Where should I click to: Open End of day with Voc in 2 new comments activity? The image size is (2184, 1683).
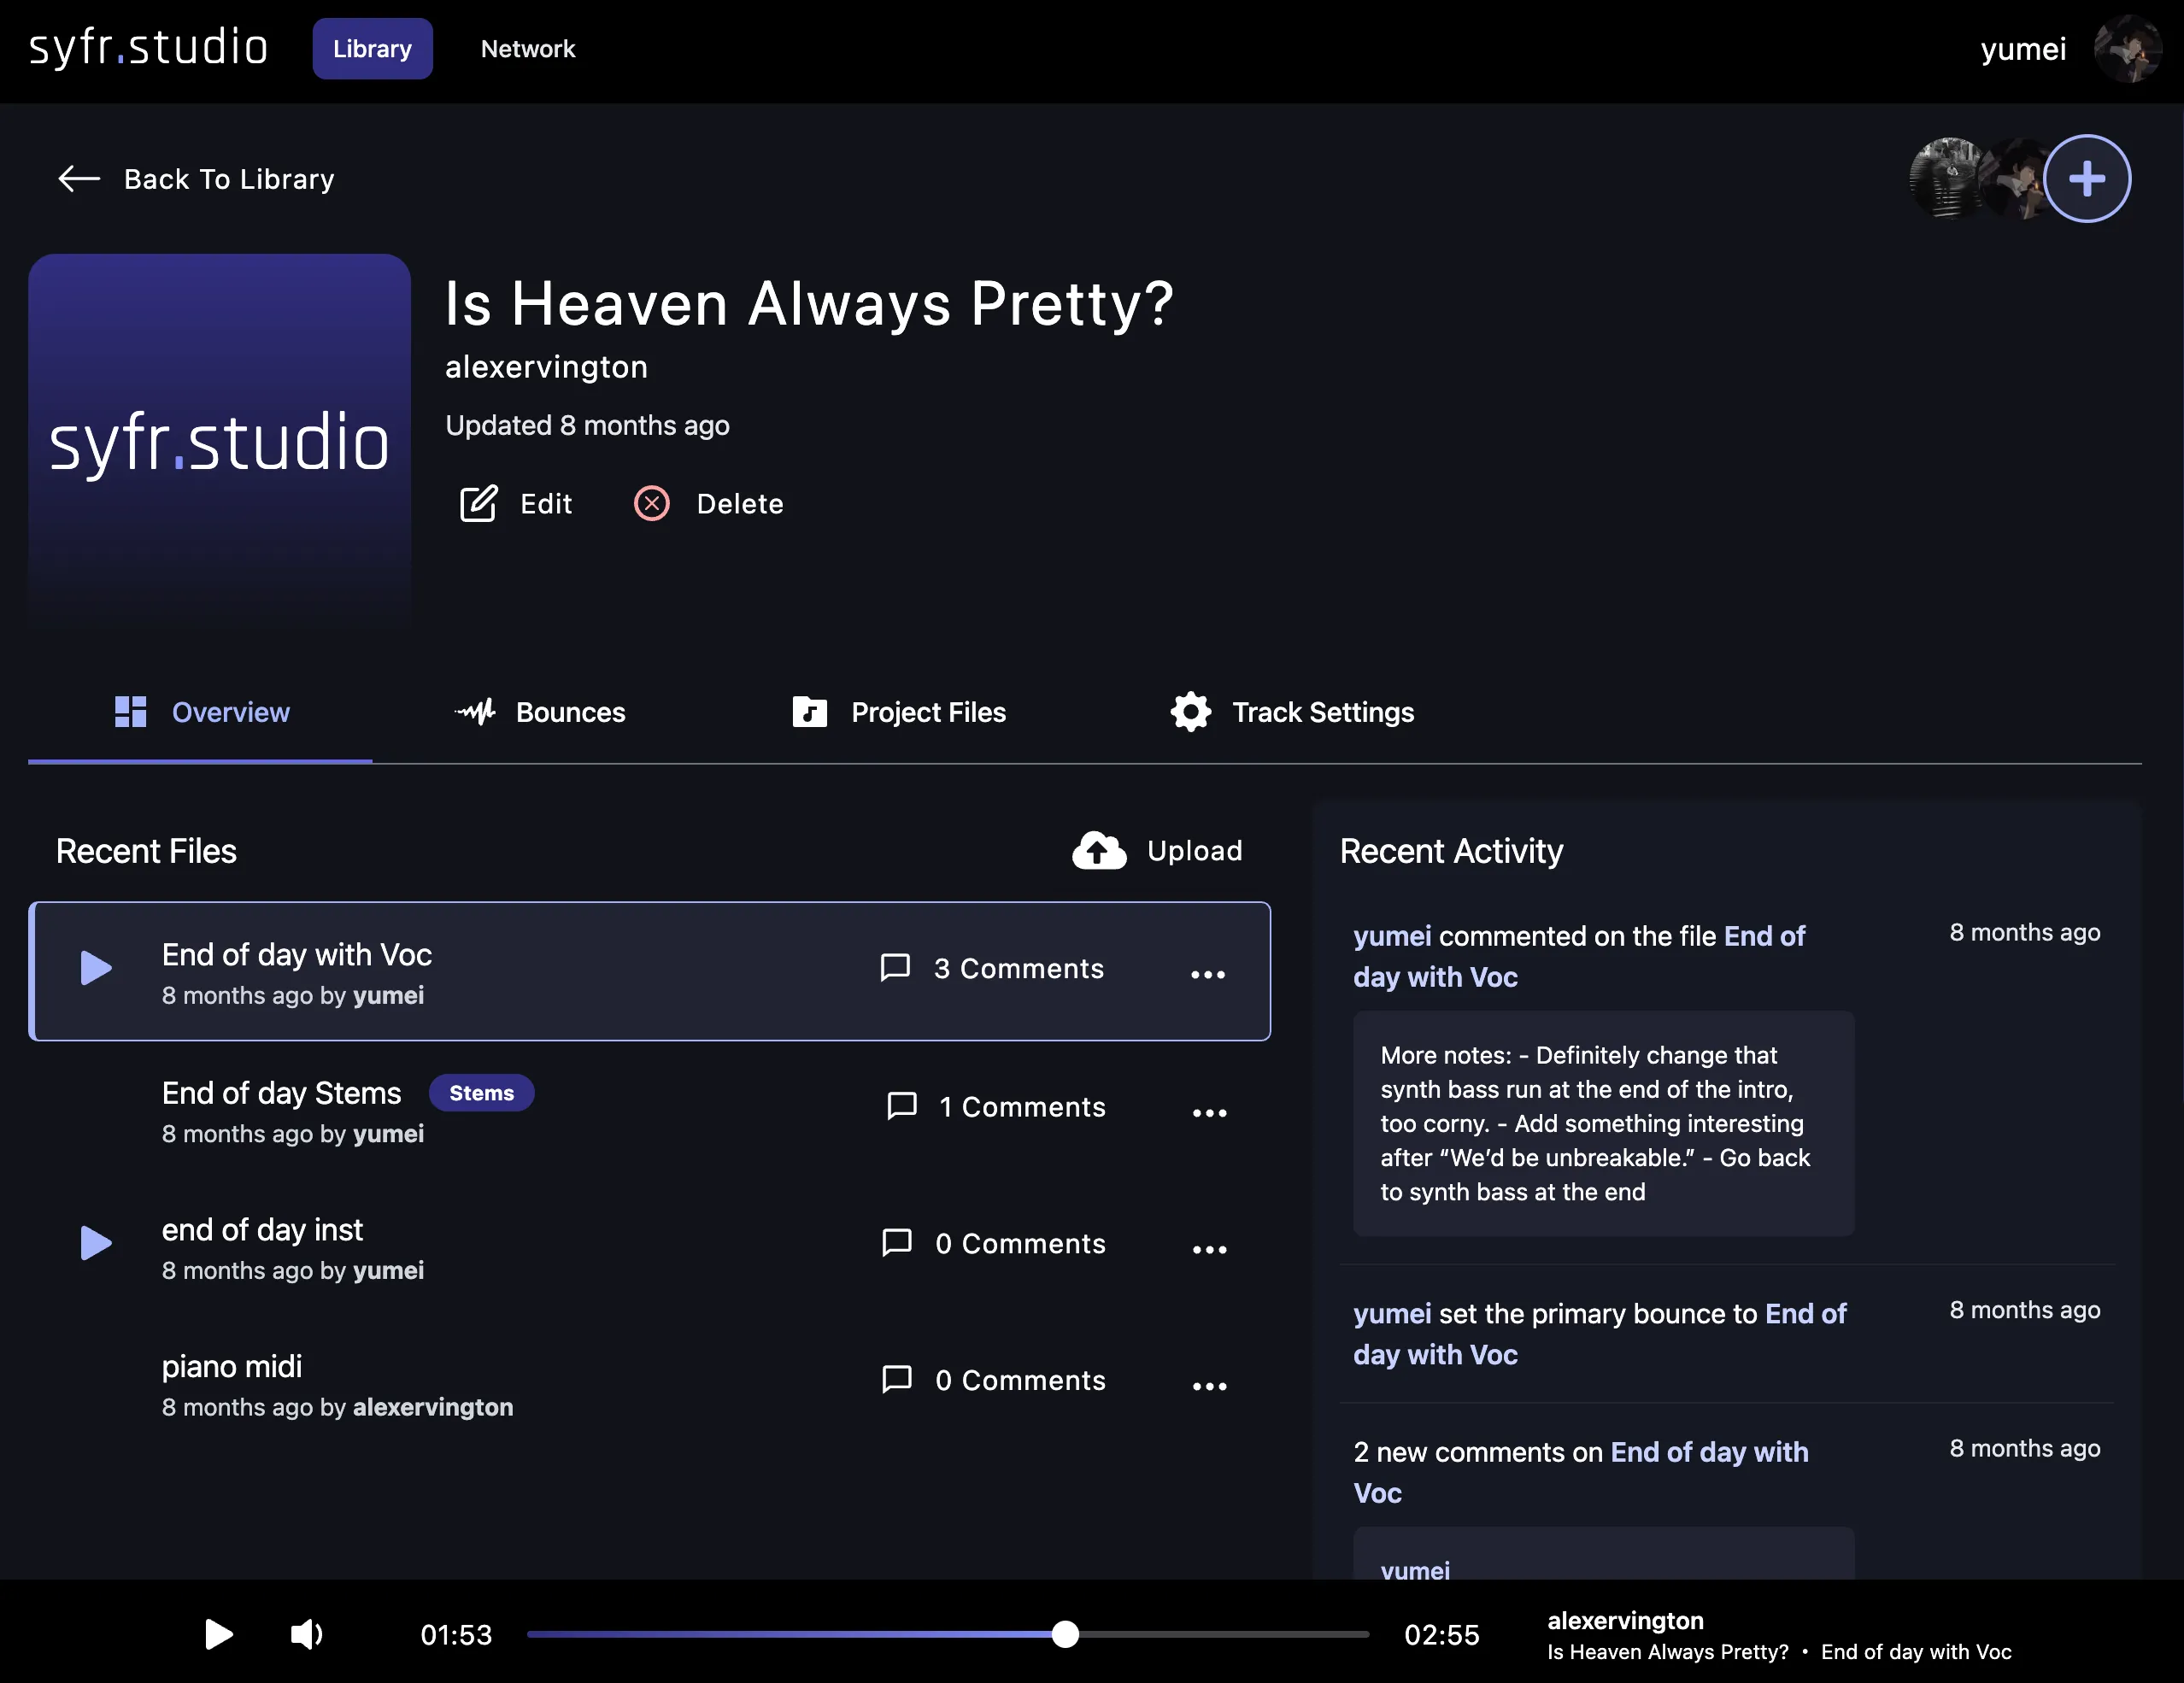[x=1581, y=1472]
